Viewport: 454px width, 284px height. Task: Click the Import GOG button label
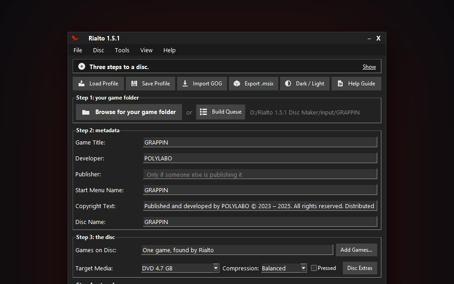pos(207,84)
